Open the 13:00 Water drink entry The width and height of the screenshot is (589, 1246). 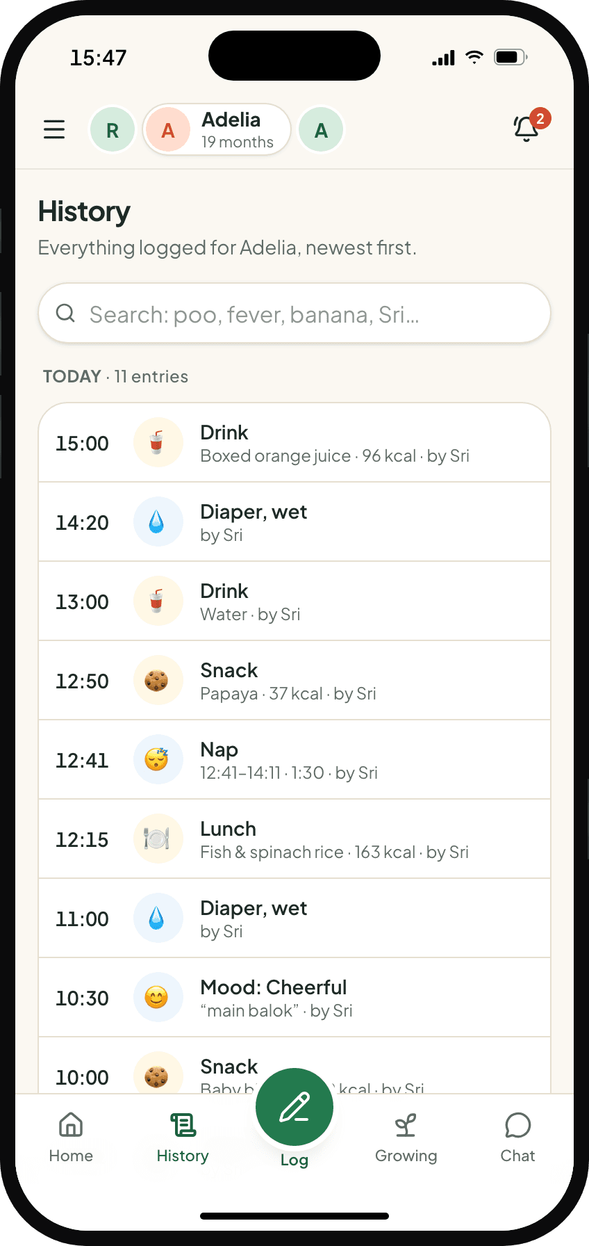pos(294,601)
